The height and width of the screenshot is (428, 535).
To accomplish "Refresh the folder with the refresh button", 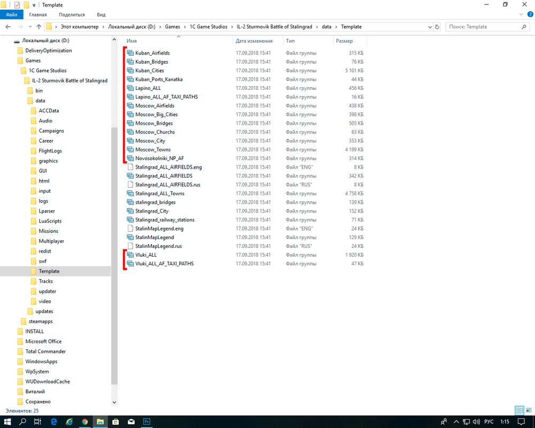I will [x=437, y=26].
